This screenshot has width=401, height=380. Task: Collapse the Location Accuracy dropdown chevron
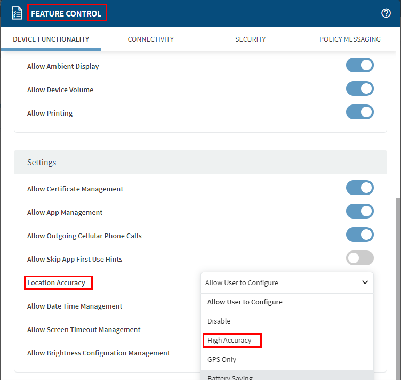[x=365, y=282]
